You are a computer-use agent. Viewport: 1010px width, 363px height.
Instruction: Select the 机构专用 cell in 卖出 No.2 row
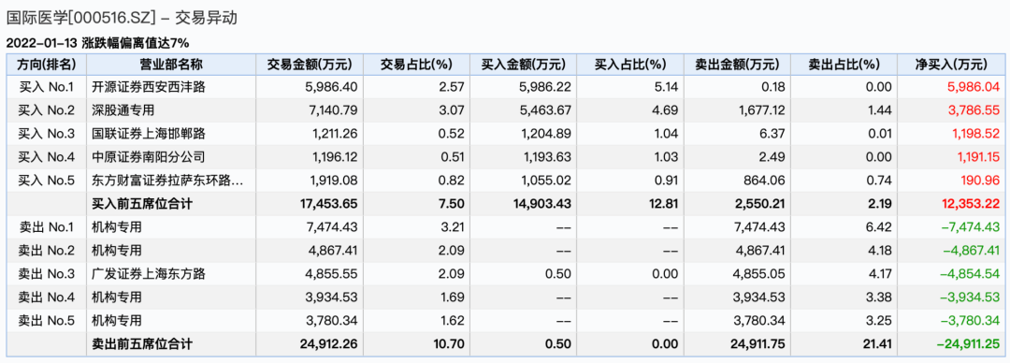click(x=116, y=251)
